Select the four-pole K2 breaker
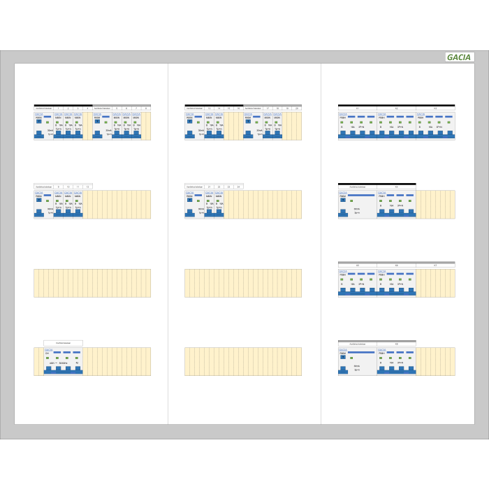Viewport: 489px width, 489px height. pos(396,126)
